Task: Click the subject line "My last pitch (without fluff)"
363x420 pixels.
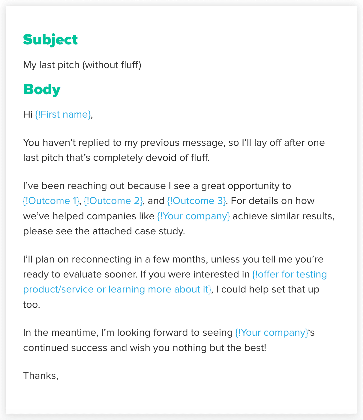Action: [82, 65]
